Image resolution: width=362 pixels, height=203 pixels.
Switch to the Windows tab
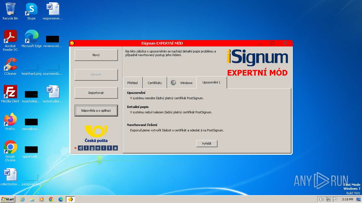(182, 83)
